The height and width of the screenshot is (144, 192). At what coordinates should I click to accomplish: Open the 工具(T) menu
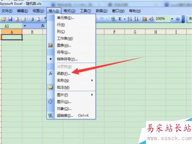click(86, 11)
